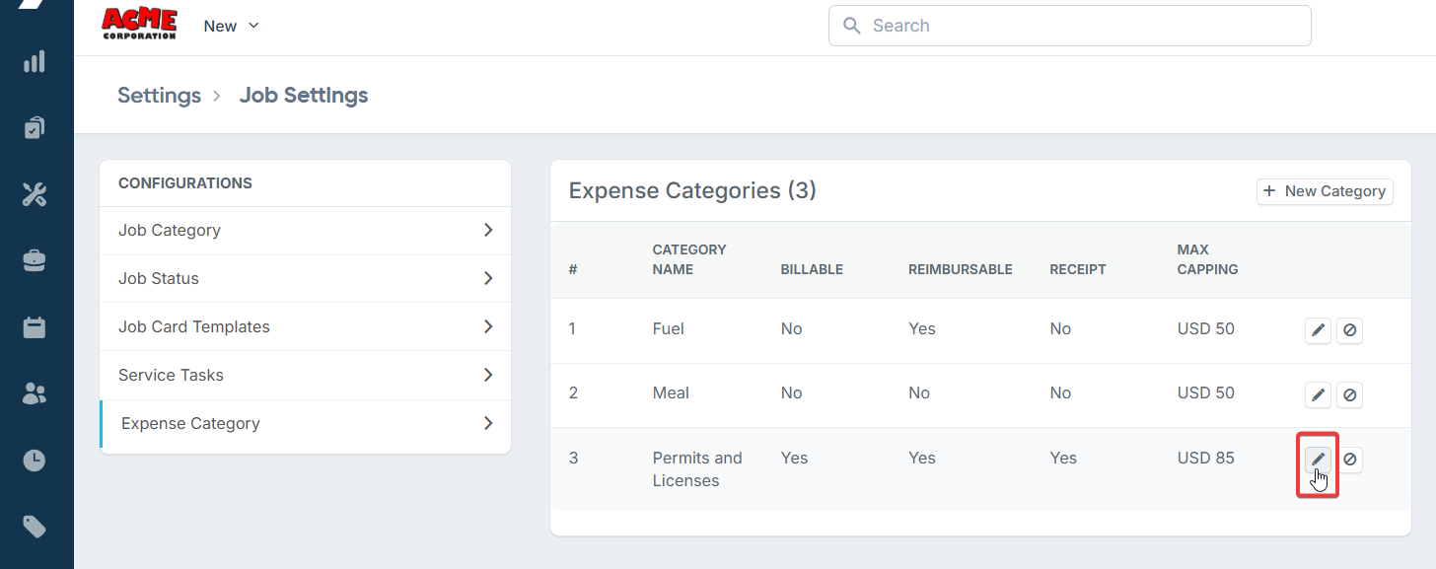This screenshot has width=1436, height=569.
Task: Edit the Fuel expense category
Action: click(1318, 330)
